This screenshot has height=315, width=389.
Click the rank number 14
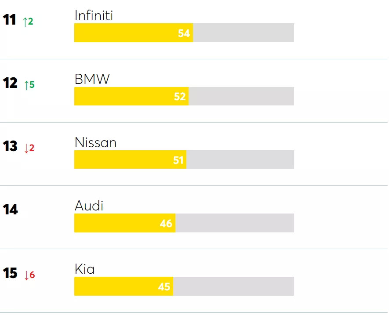(x=10, y=210)
